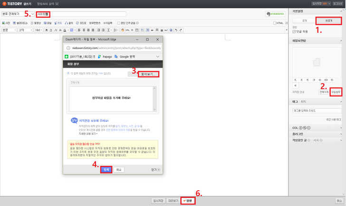Image resolution: width=346 pixels, height=206 pixels.
Task: Align text left
Action: [79, 30]
